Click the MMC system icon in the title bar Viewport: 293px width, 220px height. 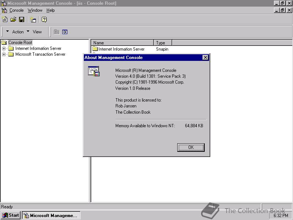point(3,3)
